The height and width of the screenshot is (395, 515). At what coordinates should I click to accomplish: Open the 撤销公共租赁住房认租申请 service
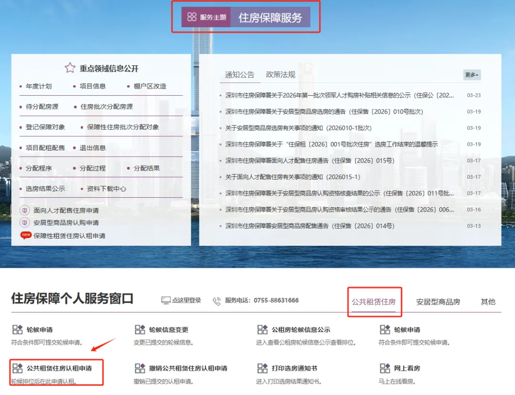click(x=188, y=368)
